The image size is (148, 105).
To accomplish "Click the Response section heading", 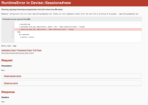I will [8, 92].
